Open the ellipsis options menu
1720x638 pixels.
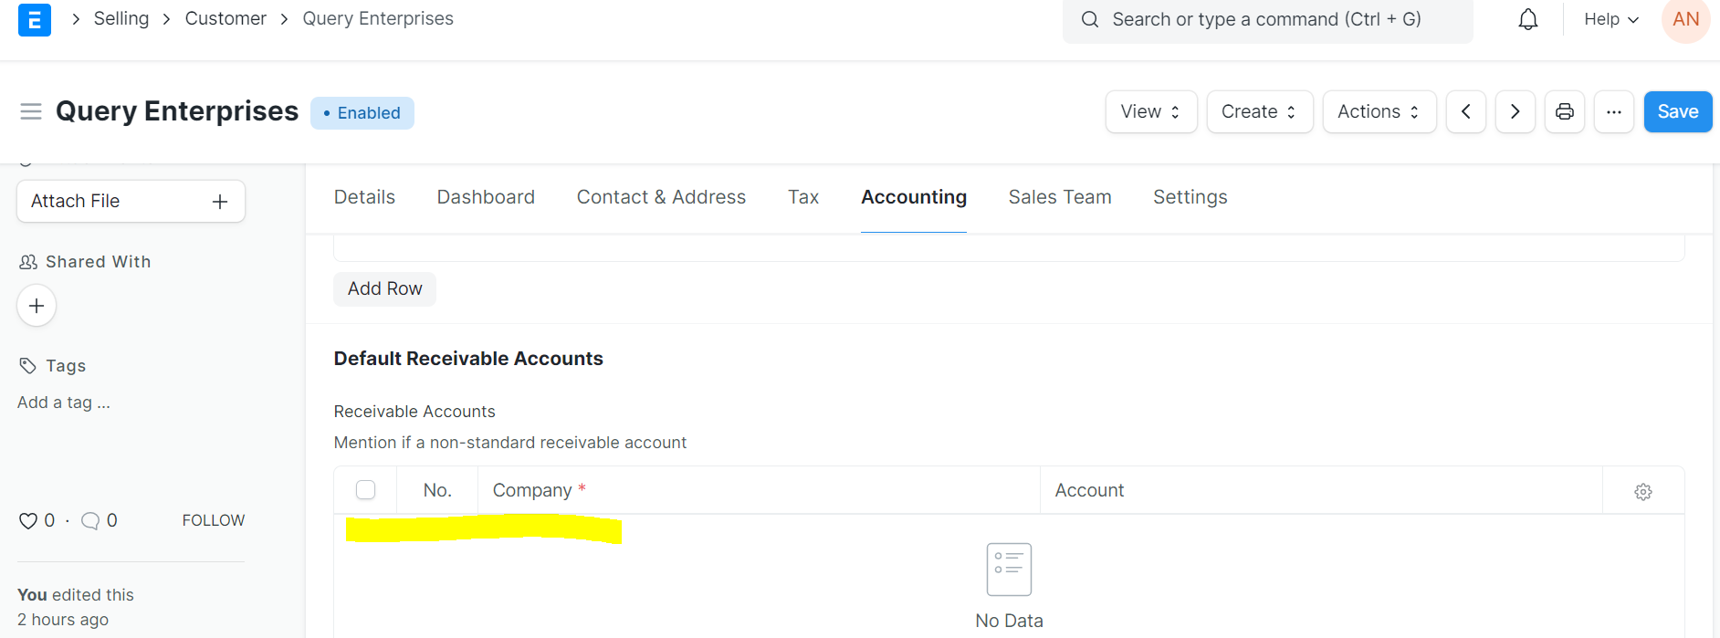click(1613, 111)
